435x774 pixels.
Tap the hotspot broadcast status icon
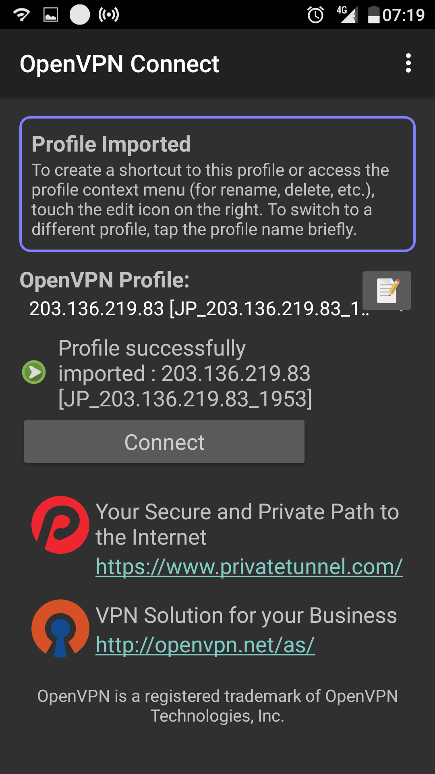(x=109, y=15)
